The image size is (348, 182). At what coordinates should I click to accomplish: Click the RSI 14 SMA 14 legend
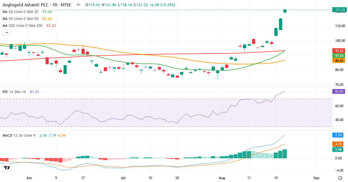[x=14, y=92]
